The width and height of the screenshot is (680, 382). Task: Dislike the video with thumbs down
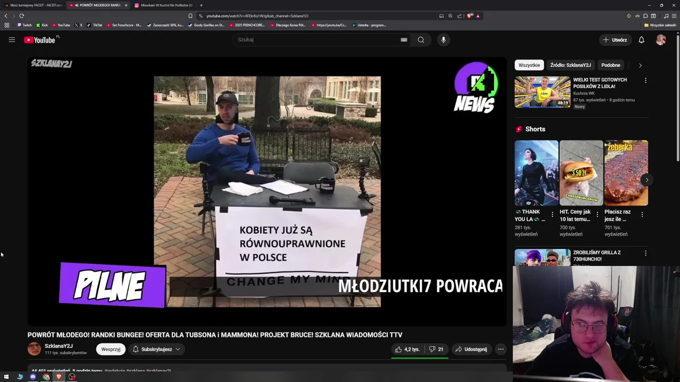coord(436,349)
